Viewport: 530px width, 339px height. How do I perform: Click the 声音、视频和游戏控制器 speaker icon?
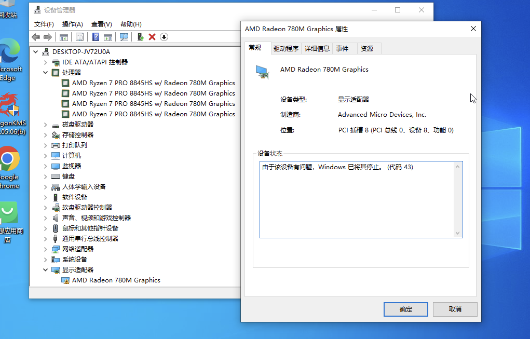tap(56, 218)
